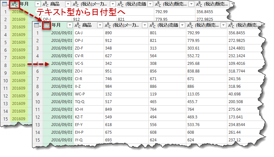The image size is (274, 157).
Task: Select the (税込)売価 column header in the front table
Action: pos(167,25)
